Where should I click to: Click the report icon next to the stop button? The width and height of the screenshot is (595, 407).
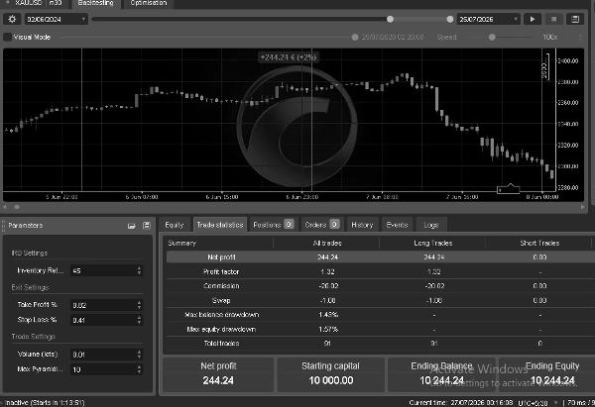pos(575,19)
